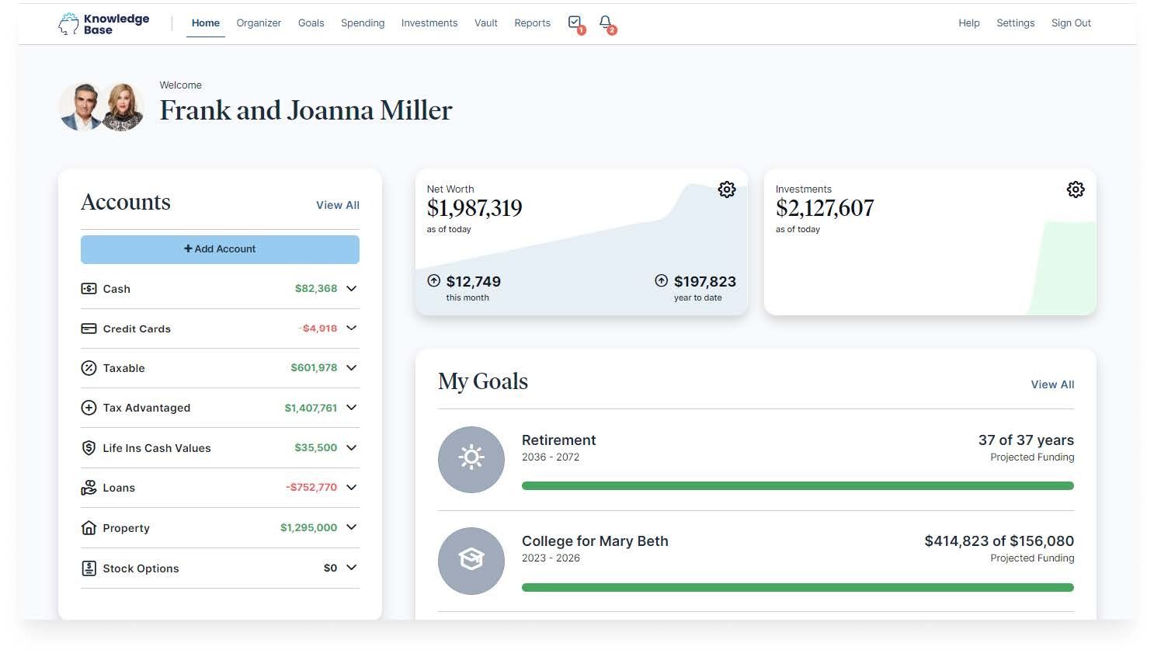Viewport: 1154px width, 657px height.
Task: Click the Frank and Joanna profile photo
Action: coord(102,106)
